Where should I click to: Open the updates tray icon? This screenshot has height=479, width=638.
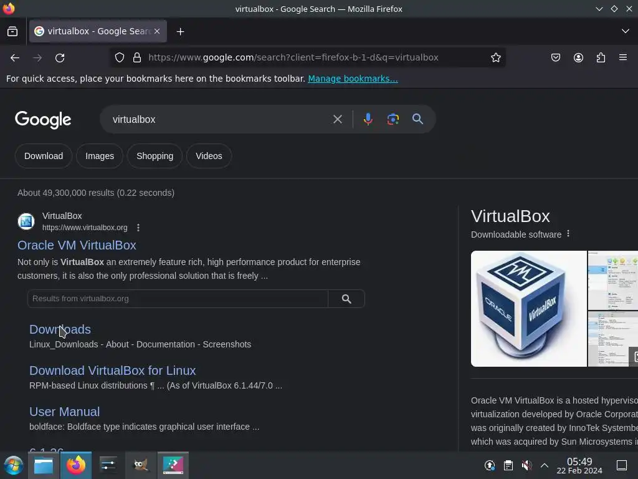tap(490, 465)
